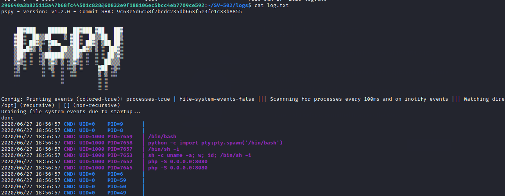This screenshot has height=196, width=505.
Task: Click PID=59 entry
Action: [117, 180]
